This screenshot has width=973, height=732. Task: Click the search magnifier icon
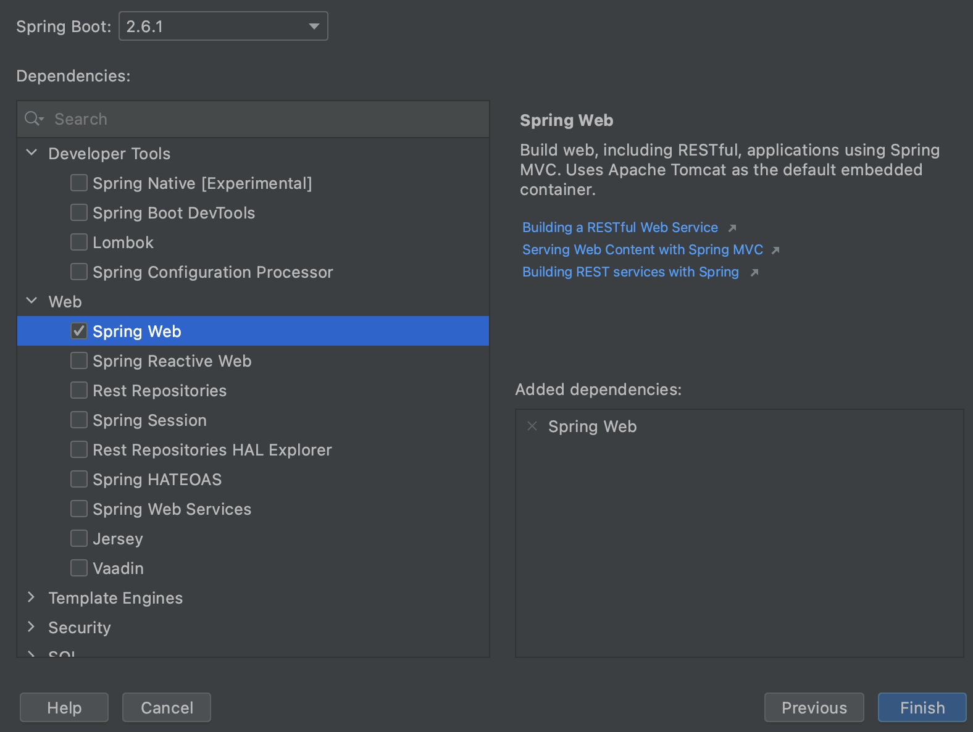point(33,119)
